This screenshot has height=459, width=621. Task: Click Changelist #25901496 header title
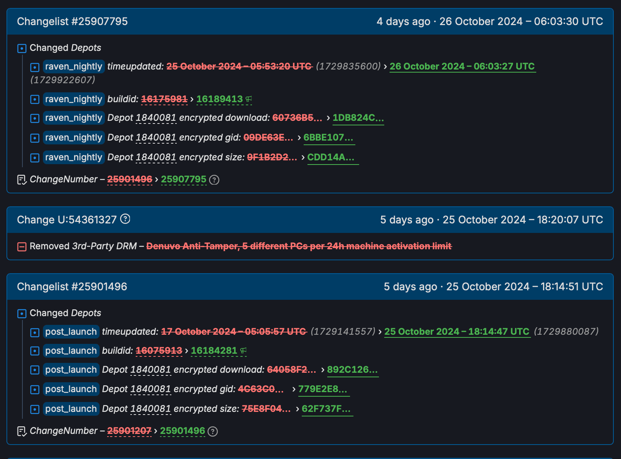pos(72,286)
